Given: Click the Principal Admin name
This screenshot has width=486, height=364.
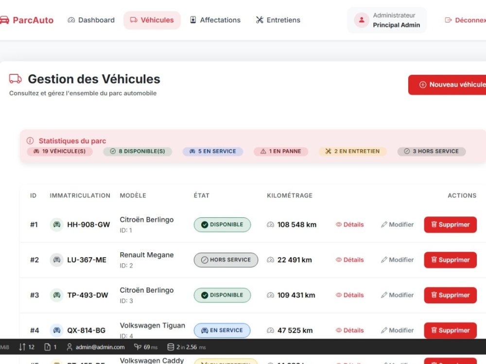Looking at the screenshot, I should 397,25.
